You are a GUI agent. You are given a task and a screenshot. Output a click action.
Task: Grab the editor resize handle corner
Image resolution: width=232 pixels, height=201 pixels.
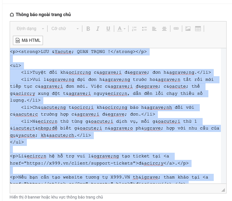tap(223, 190)
